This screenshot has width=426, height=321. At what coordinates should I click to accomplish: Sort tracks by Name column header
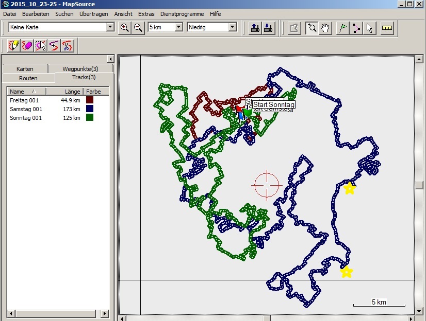click(x=26, y=91)
